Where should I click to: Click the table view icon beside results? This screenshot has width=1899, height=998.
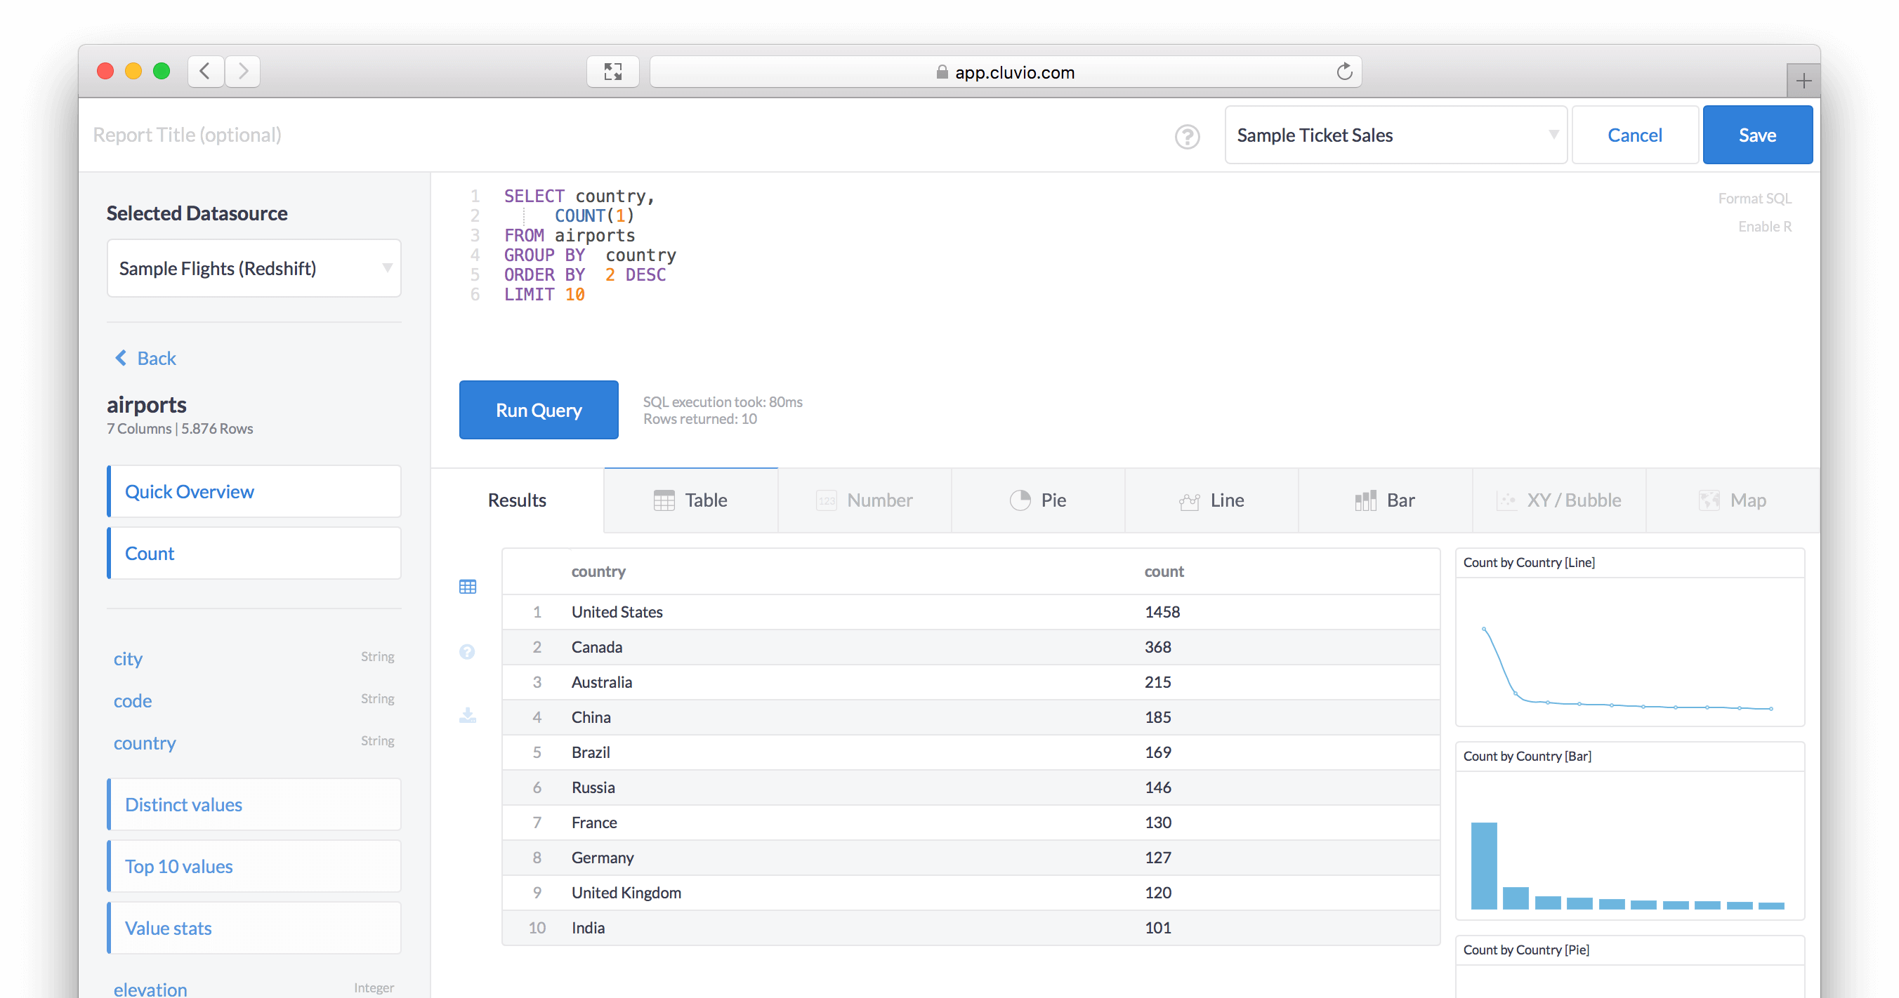coord(468,587)
